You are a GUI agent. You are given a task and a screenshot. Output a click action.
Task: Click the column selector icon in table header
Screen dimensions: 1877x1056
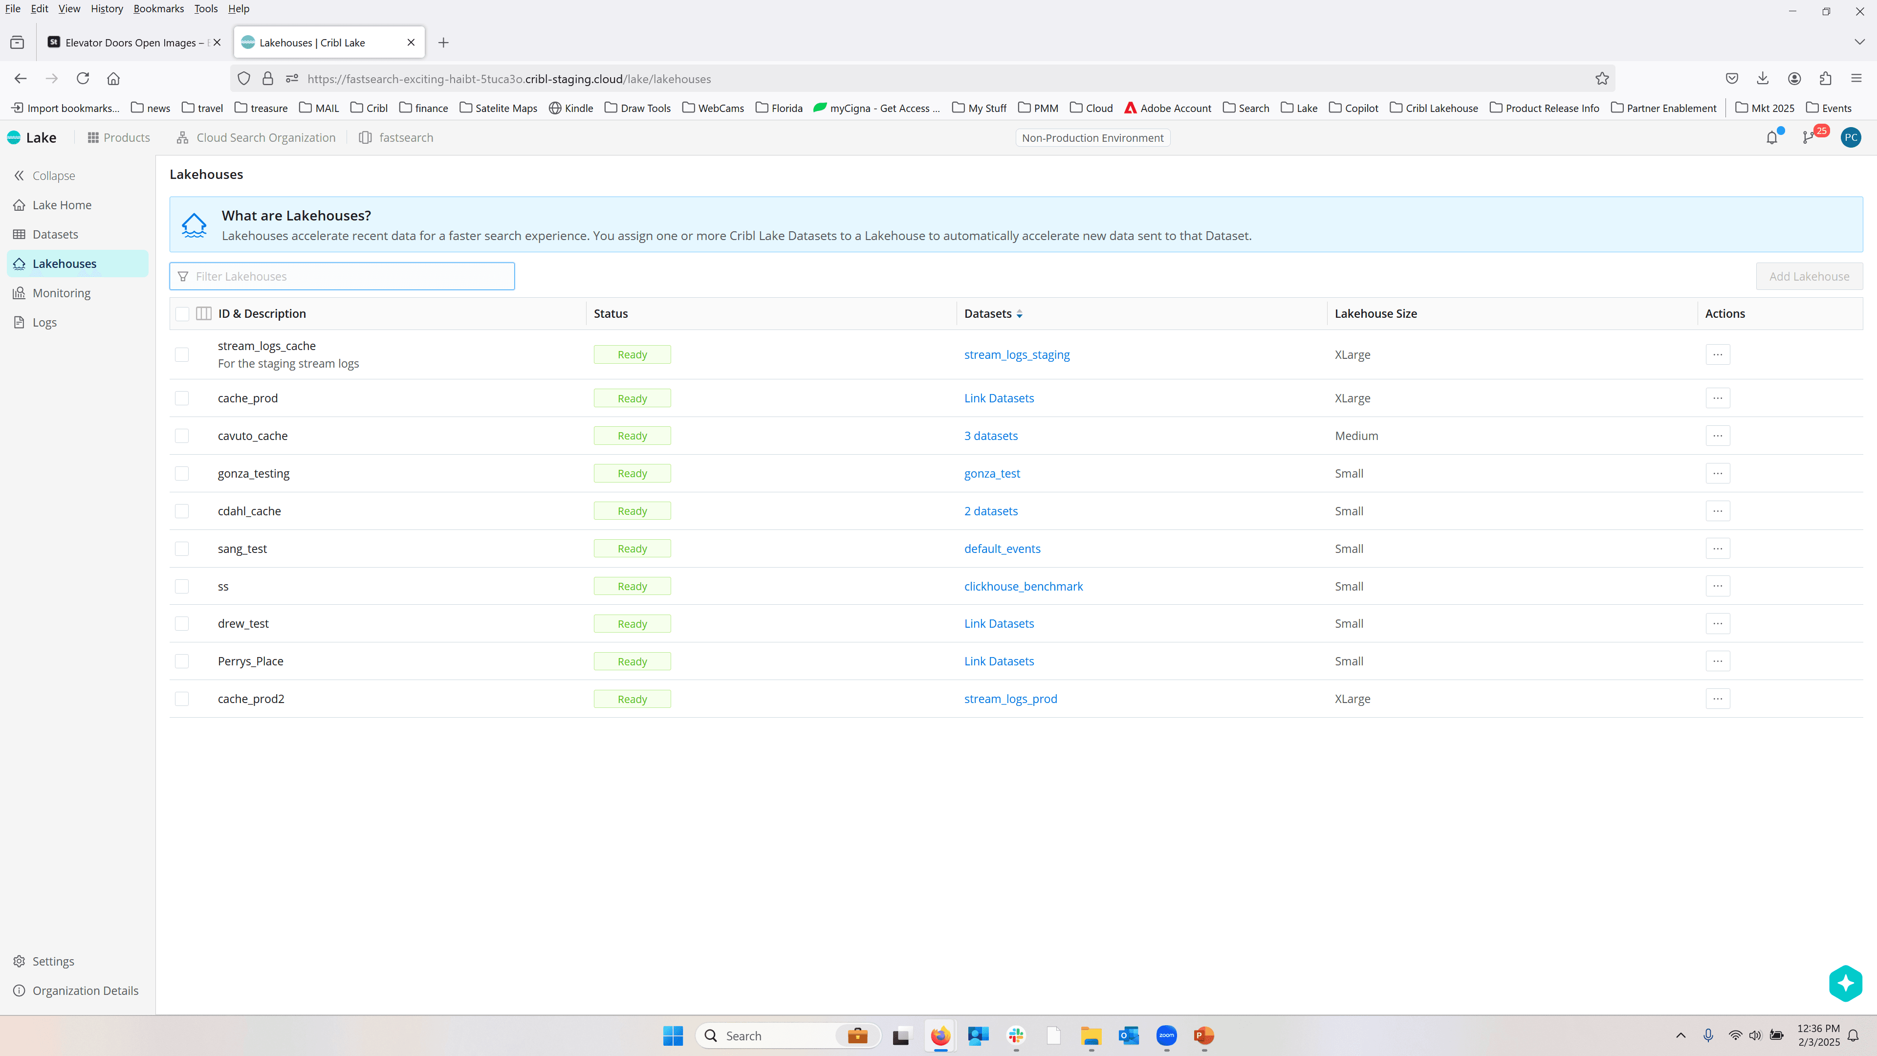(204, 313)
